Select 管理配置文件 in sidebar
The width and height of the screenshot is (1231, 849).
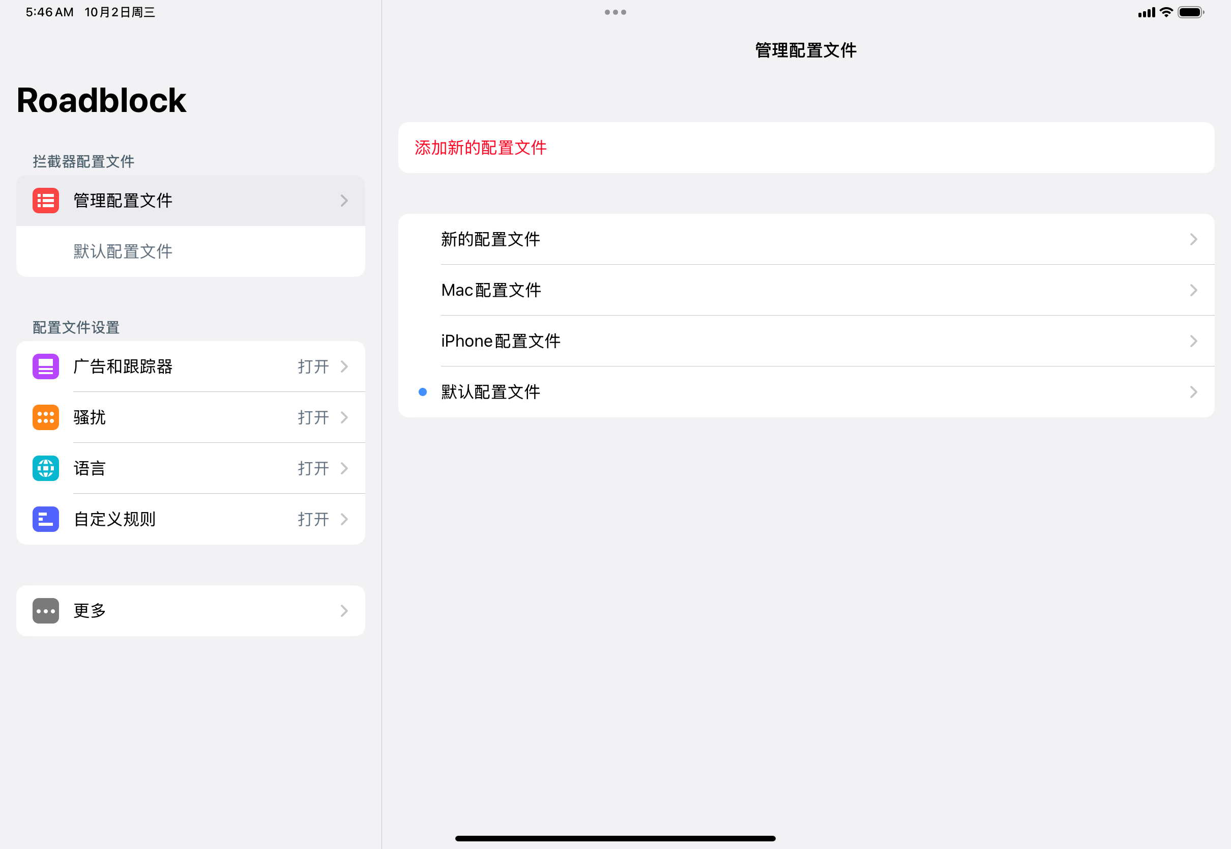point(190,201)
